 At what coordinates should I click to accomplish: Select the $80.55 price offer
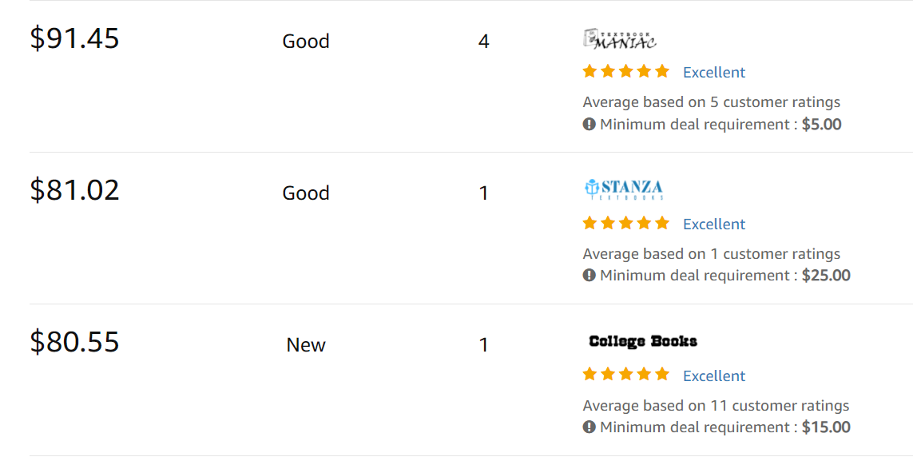(74, 342)
